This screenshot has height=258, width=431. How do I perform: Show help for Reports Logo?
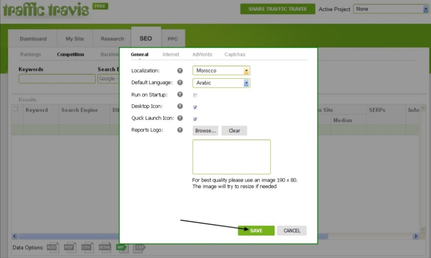180,130
